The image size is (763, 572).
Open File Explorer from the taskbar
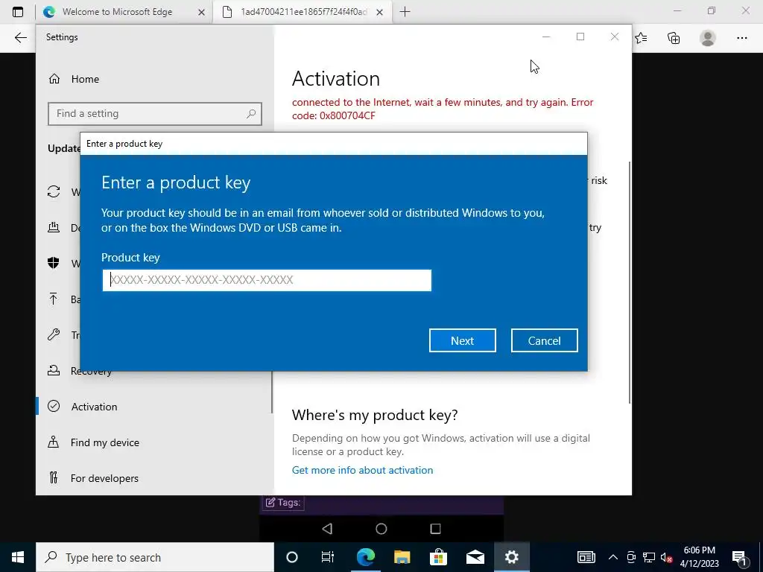402,557
